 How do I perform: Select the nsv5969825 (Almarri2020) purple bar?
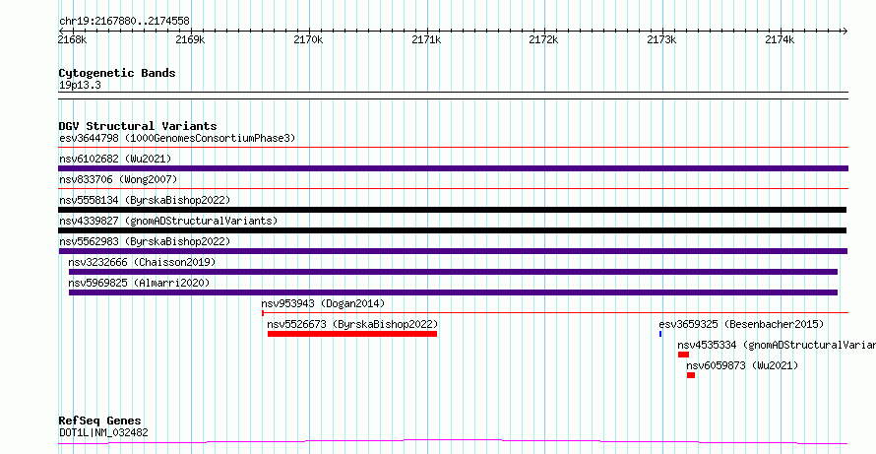point(453,292)
